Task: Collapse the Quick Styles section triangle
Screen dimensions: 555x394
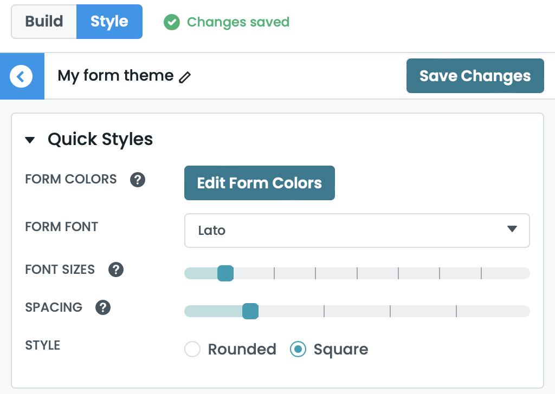Action: (x=30, y=140)
